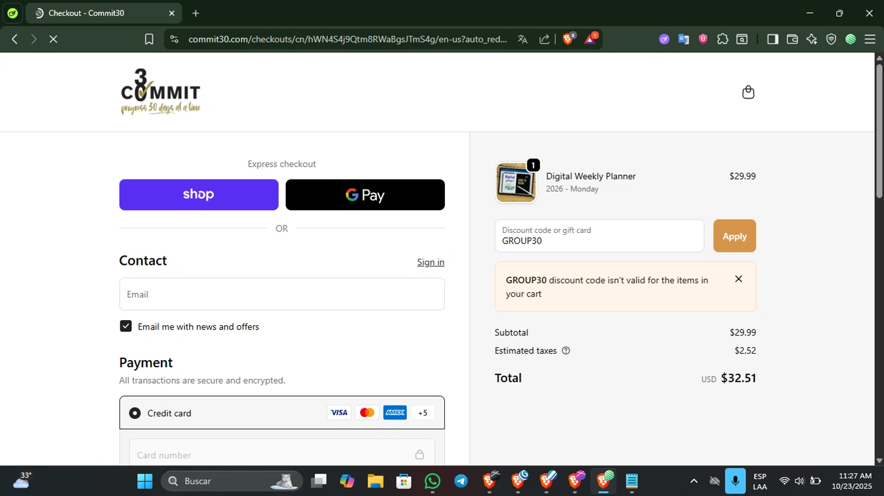Click the Google Translate extension icon
Image resolution: width=884 pixels, height=496 pixels.
pos(684,39)
